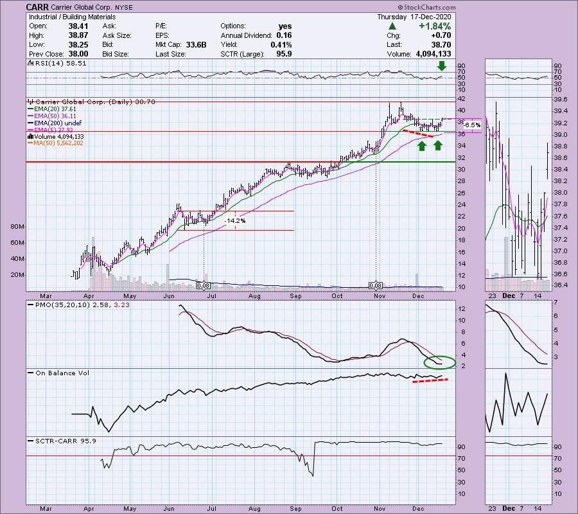Click 'Carrier Global Corp. (Daily)' chart legend
The image size is (578, 514).
tap(91, 102)
